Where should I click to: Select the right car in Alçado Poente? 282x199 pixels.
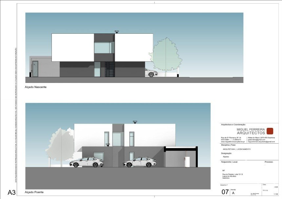coord(139,162)
